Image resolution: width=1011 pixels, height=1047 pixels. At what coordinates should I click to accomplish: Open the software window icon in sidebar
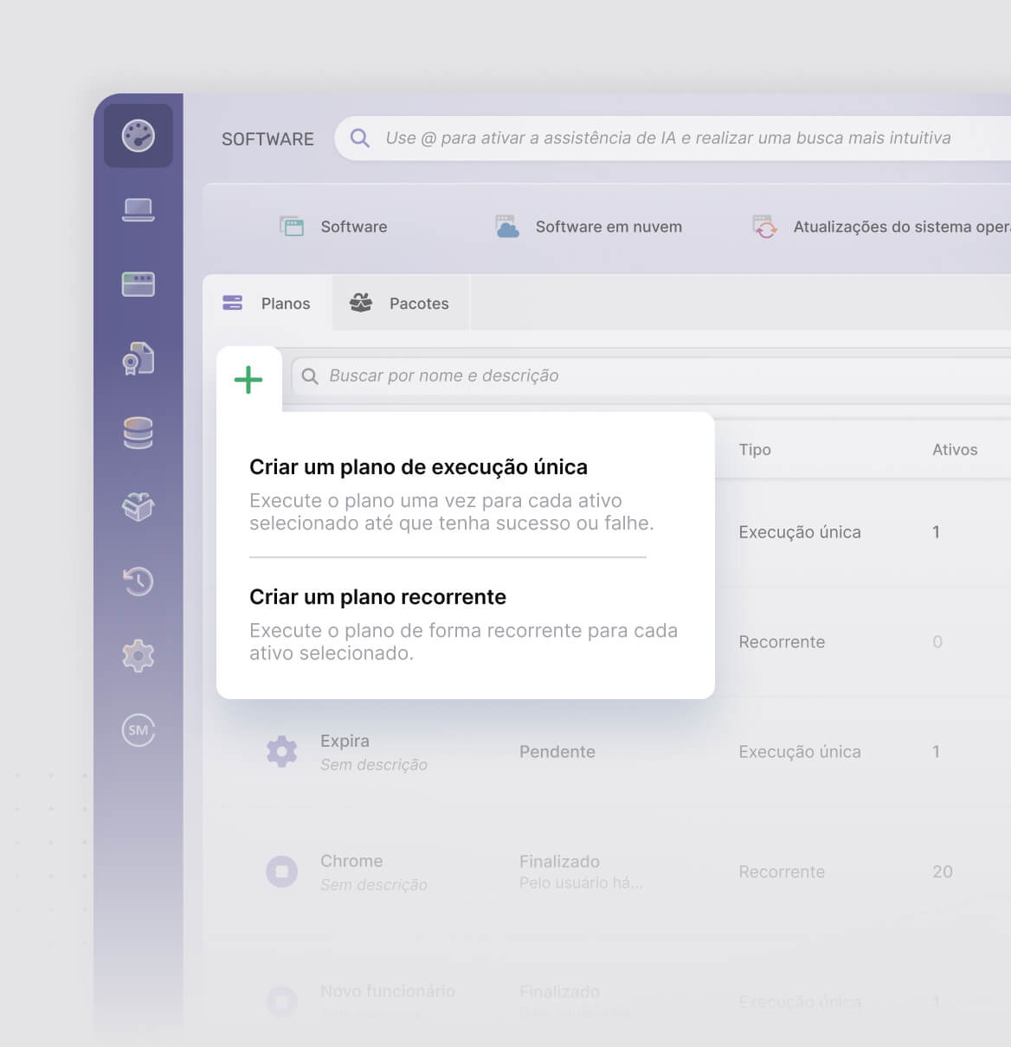(138, 284)
